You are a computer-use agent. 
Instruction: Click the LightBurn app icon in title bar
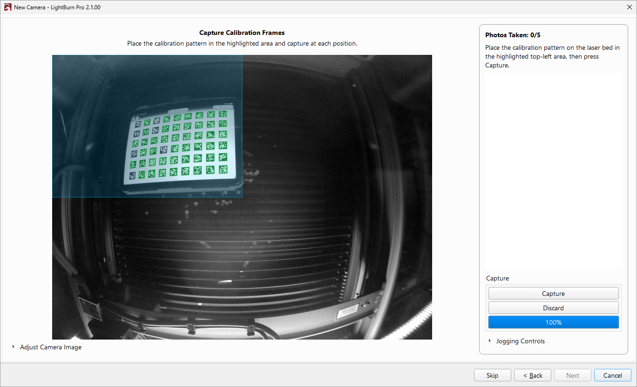(7, 7)
